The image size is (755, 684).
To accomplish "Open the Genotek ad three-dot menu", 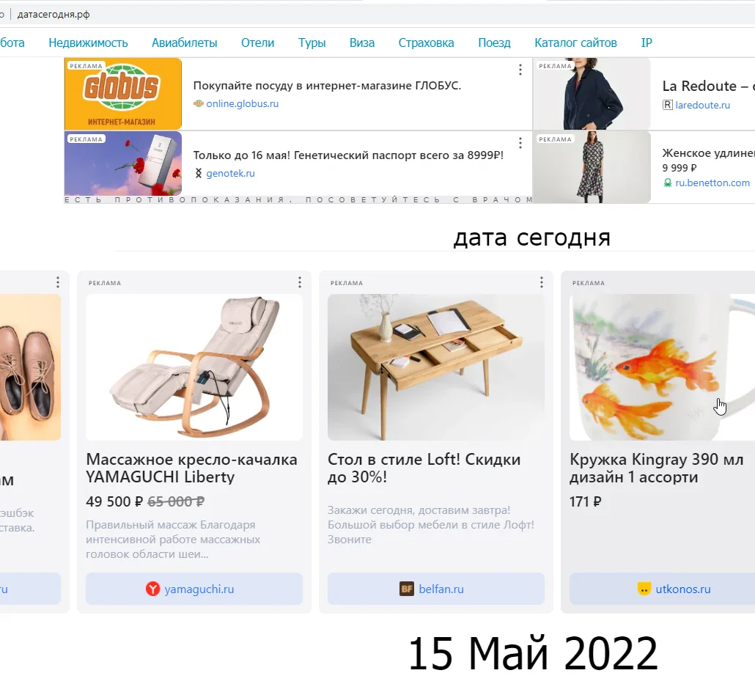I will coord(520,143).
